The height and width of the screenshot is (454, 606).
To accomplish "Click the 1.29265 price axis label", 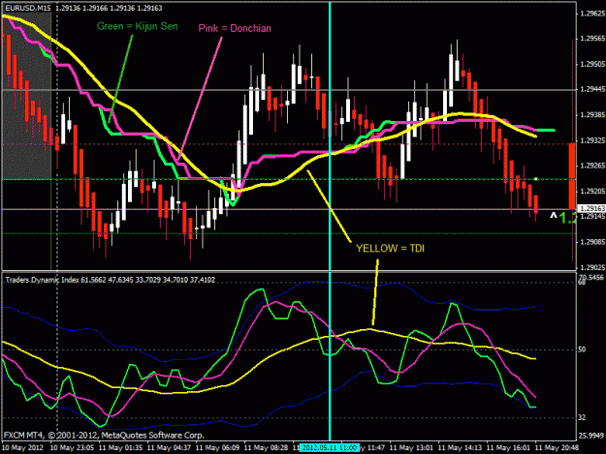I will (x=591, y=166).
